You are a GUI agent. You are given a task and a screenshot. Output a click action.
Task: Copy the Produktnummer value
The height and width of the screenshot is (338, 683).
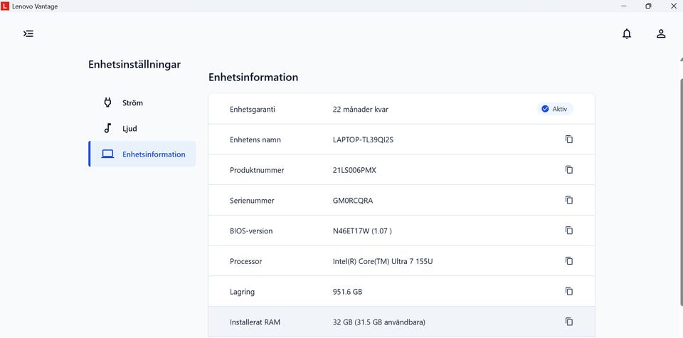[x=568, y=170]
